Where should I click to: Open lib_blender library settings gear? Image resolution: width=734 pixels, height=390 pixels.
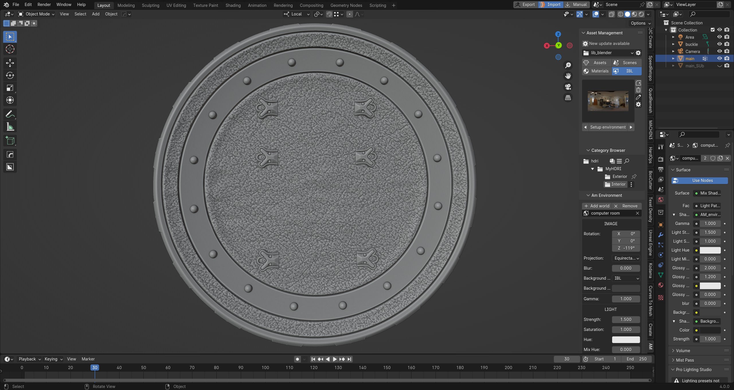click(638, 53)
